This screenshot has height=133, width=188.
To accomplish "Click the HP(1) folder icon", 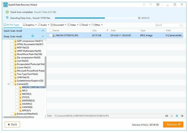I will (20, 91).
